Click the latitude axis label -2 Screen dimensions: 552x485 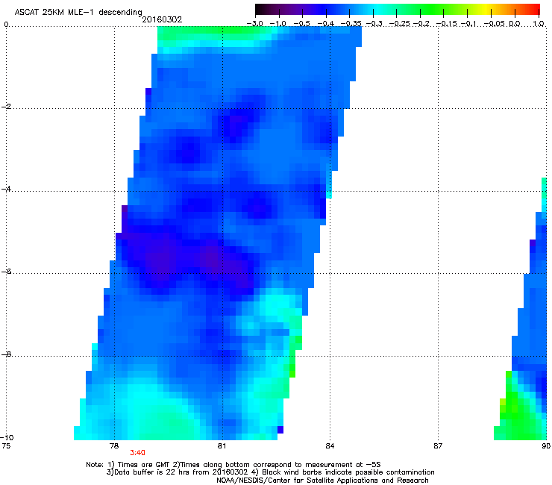[6, 107]
